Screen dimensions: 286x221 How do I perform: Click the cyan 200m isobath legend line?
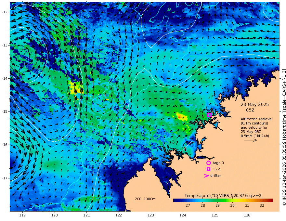pos(140,202)
